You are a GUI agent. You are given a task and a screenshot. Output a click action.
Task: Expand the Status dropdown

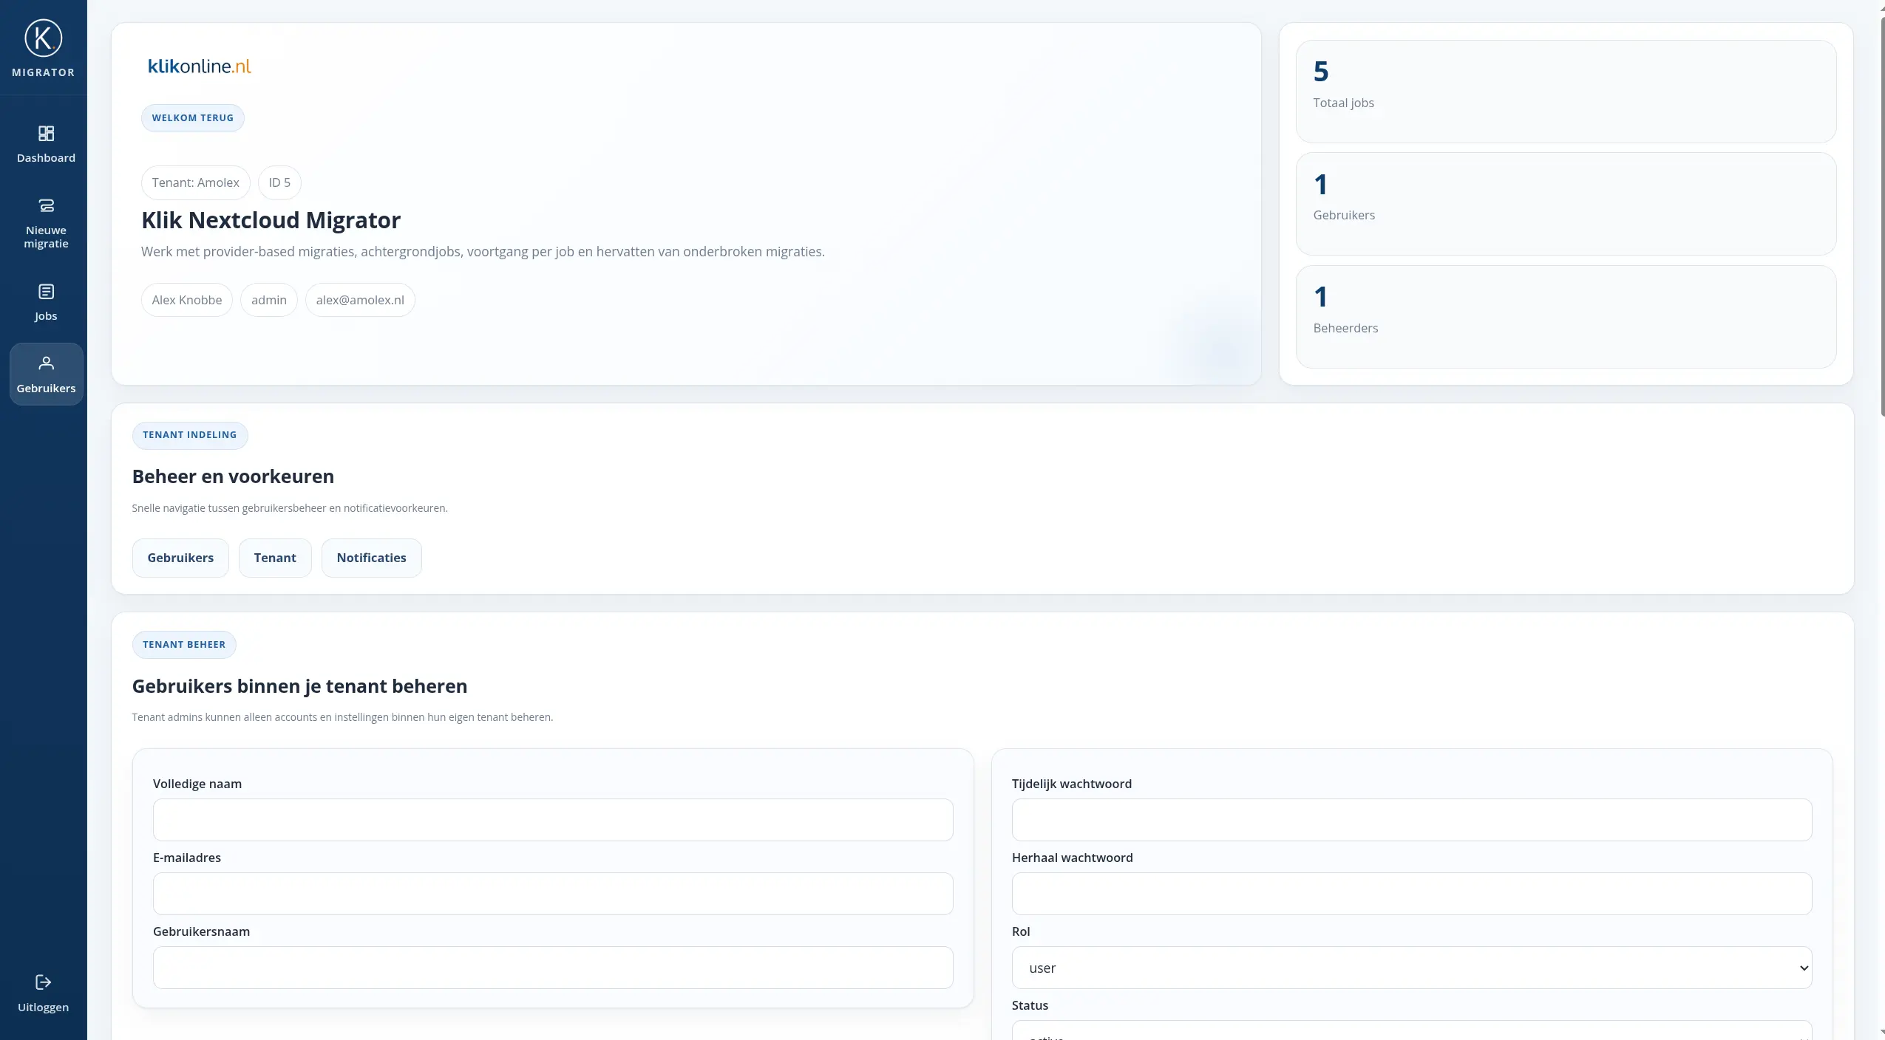tap(1411, 1033)
